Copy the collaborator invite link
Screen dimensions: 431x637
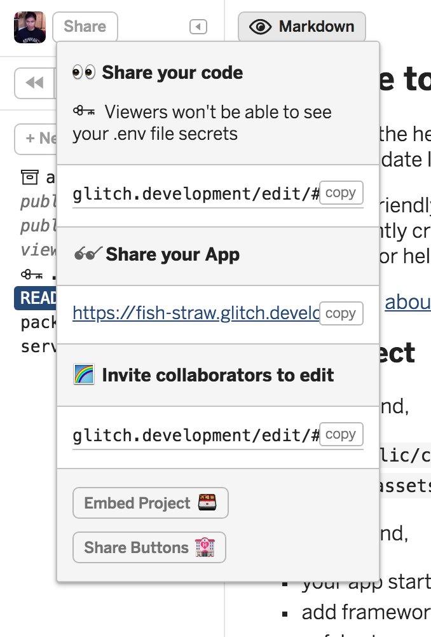point(341,434)
